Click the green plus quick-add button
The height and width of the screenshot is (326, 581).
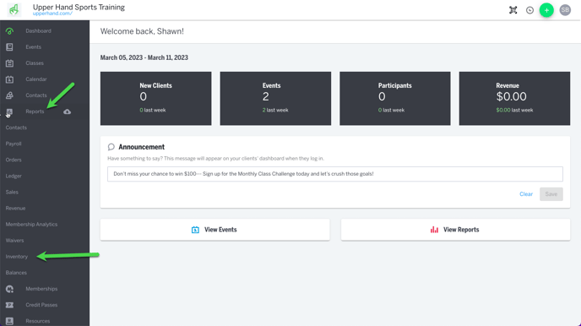point(546,10)
